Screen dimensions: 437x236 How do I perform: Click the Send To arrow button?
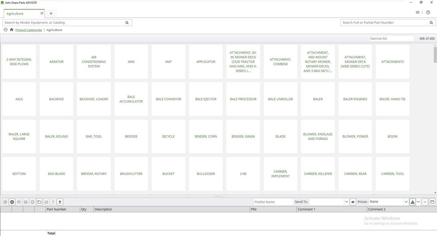pos(353,202)
